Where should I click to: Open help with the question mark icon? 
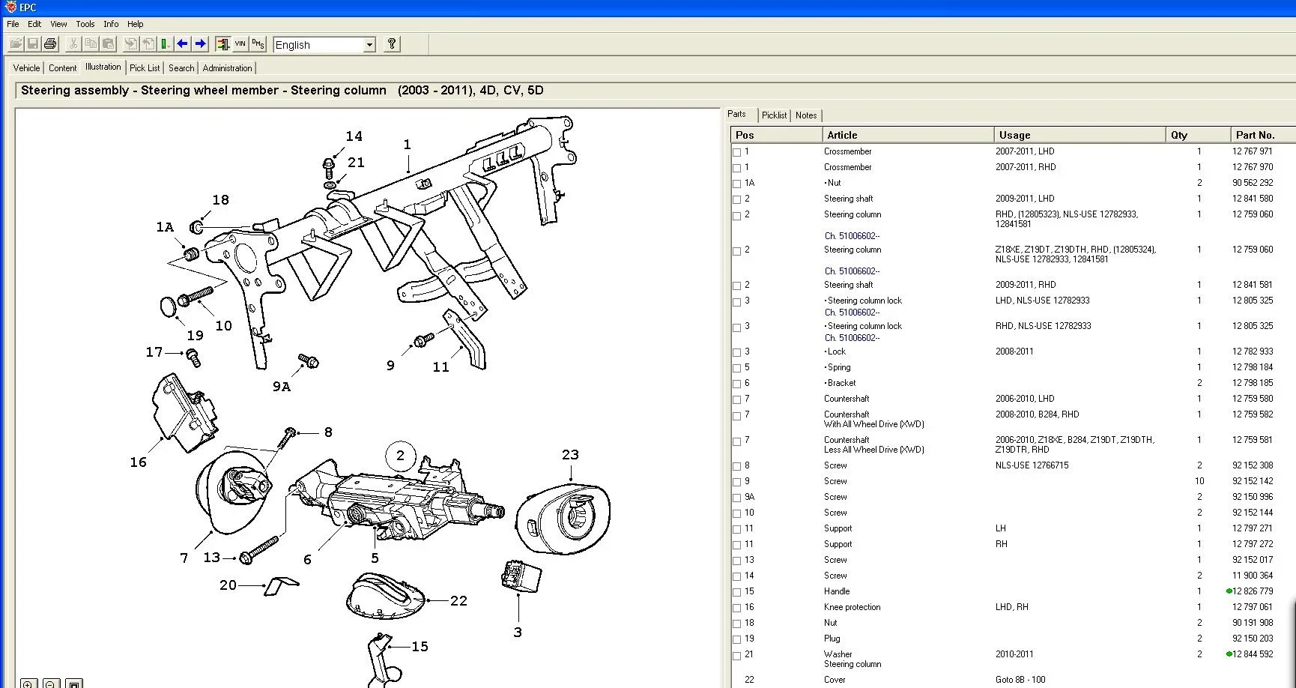coord(391,44)
